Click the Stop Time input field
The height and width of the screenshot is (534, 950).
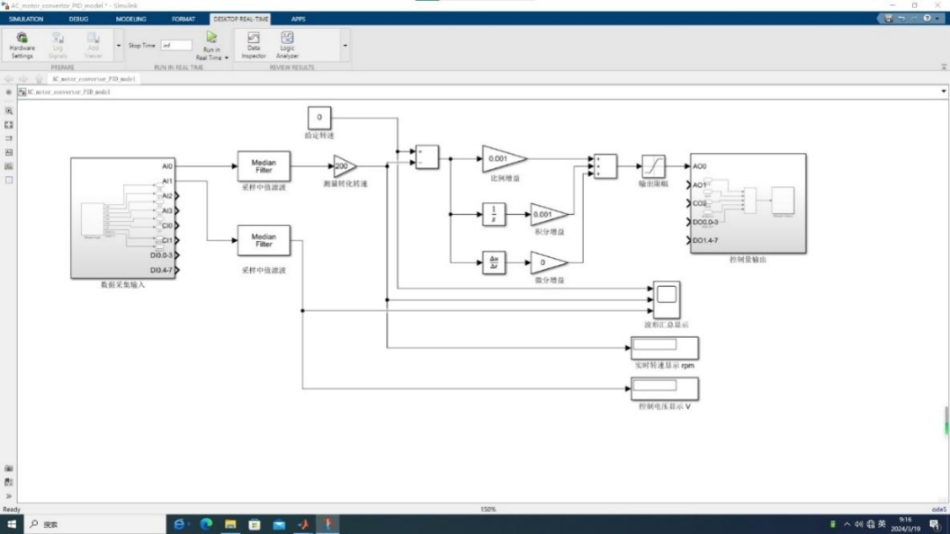(x=176, y=46)
